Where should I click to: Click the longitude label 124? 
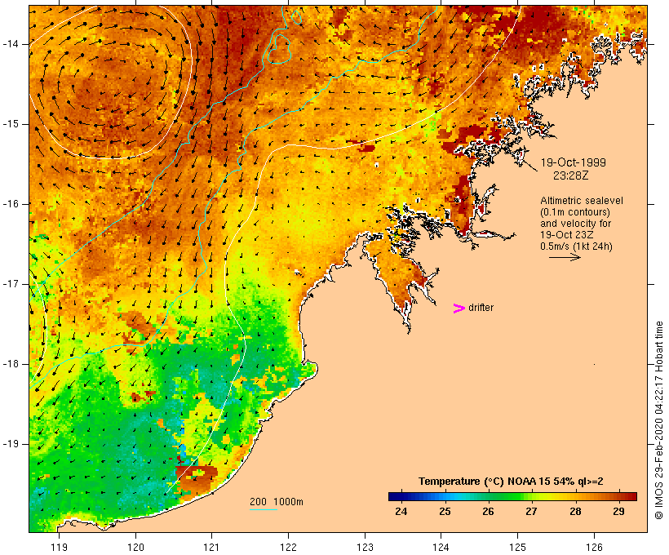tap(441, 547)
